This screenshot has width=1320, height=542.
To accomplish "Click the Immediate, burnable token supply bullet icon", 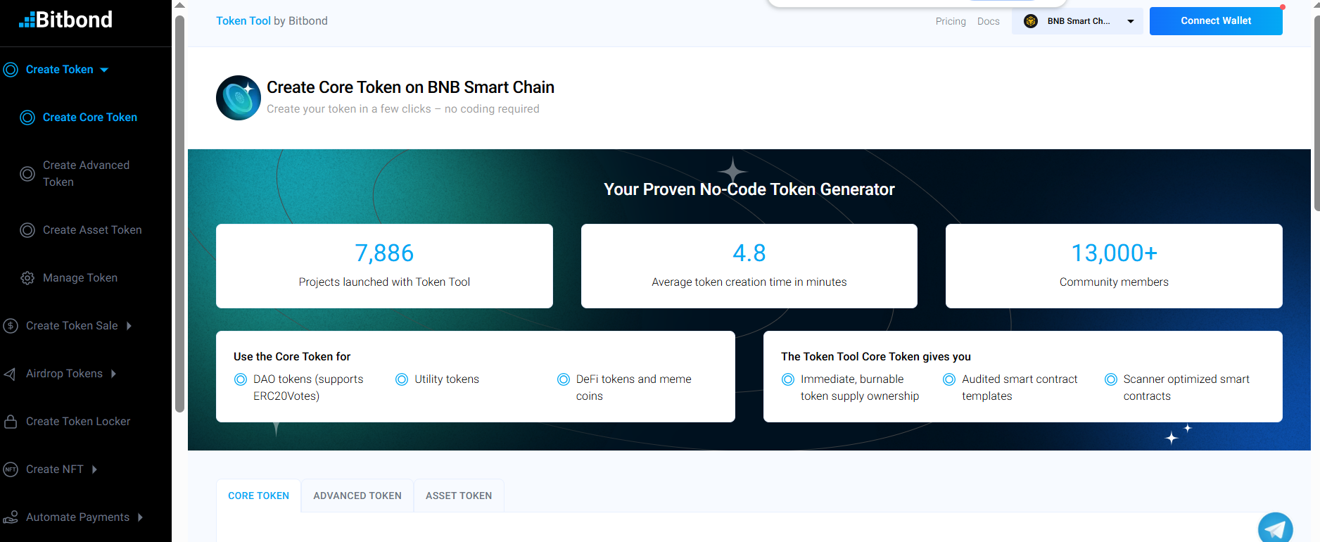I will (x=788, y=379).
